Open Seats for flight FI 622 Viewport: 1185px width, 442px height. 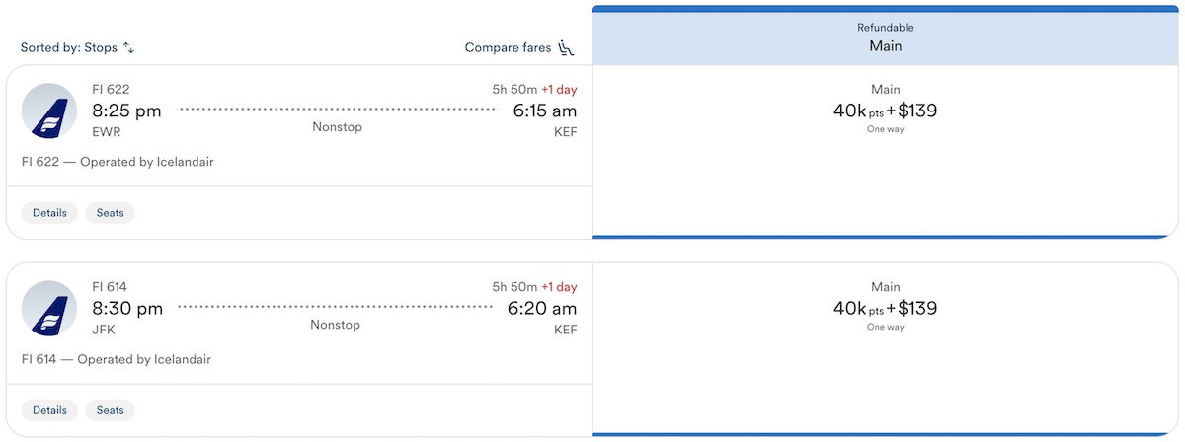[110, 212]
